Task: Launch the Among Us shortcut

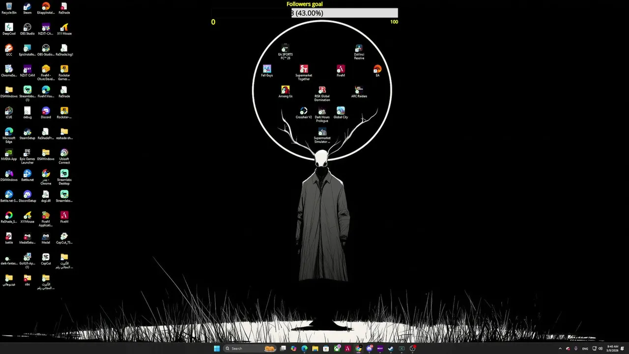Action: pyautogui.click(x=286, y=92)
